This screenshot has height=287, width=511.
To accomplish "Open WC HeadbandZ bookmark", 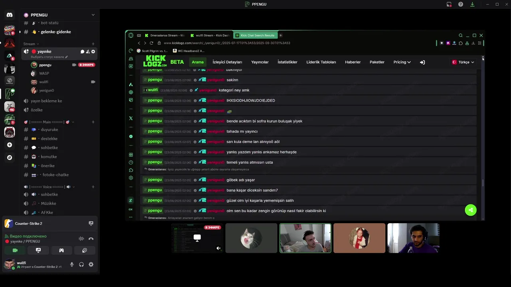I will 188,51.
